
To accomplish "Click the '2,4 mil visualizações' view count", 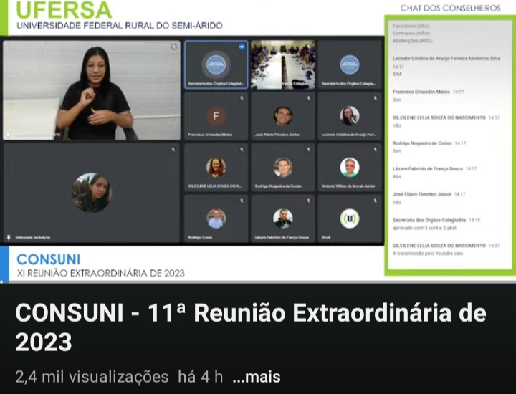I will click(x=92, y=377).
